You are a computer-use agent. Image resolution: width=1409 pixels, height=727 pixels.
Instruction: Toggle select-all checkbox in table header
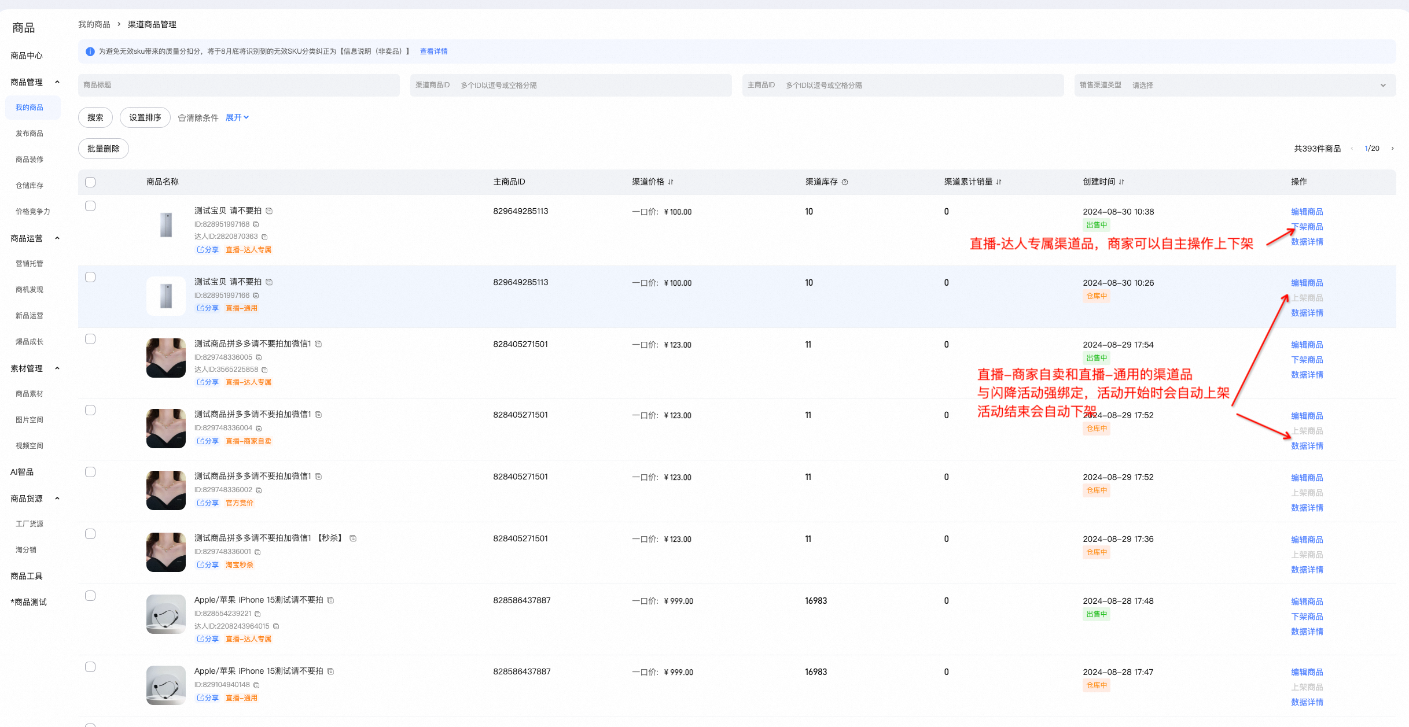coord(90,182)
